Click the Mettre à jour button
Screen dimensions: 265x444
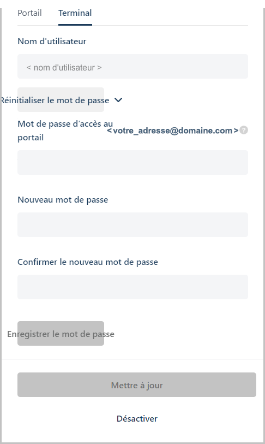[x=137, y=384]
